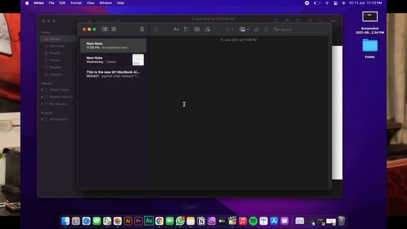The image size is (407, 229).
Task: Click the share note icon
Action: (x=266, y=29)
